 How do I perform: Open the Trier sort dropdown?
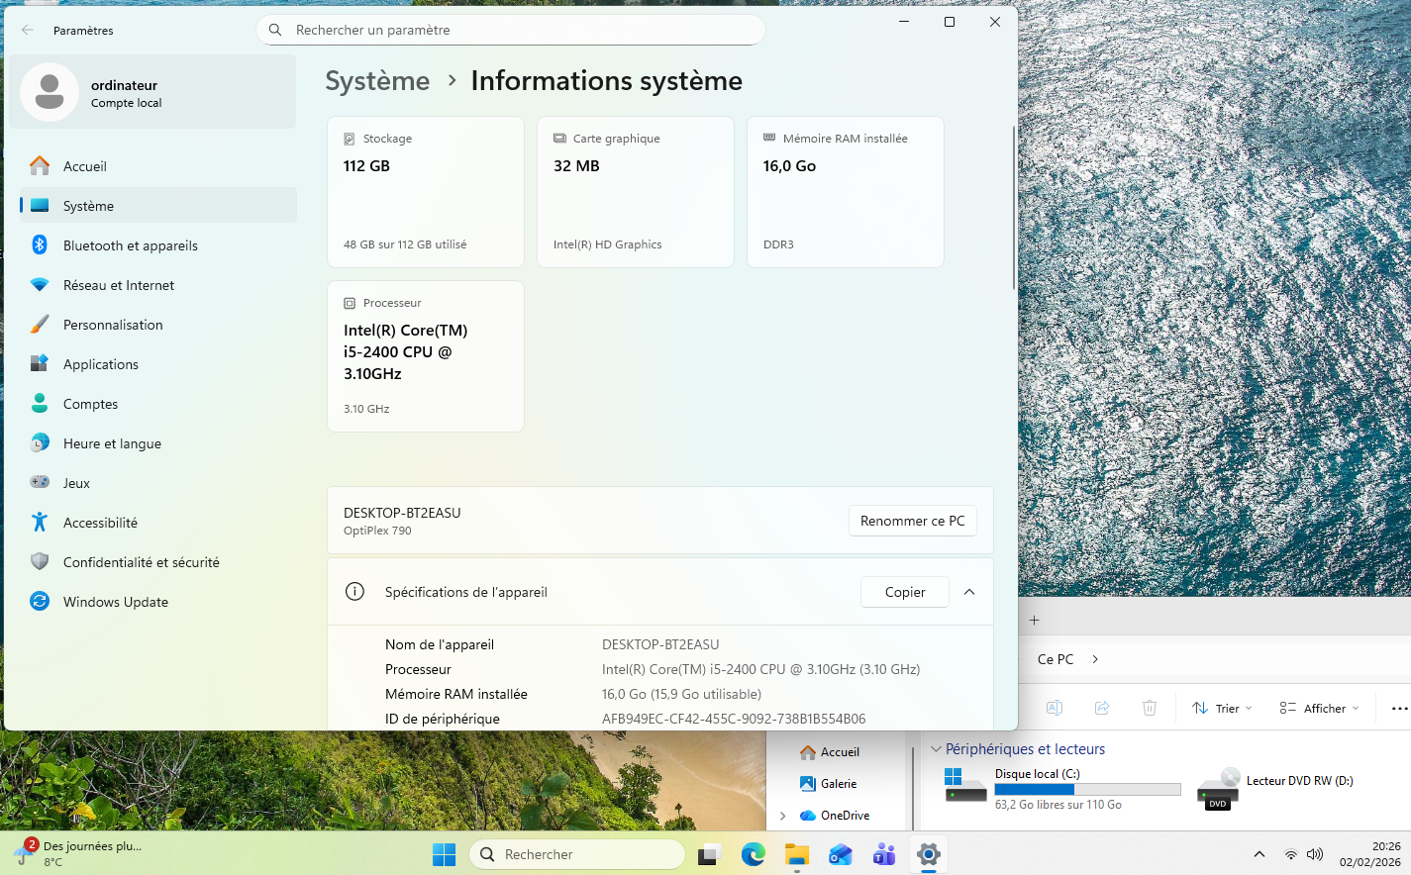tap(1223, 708)
